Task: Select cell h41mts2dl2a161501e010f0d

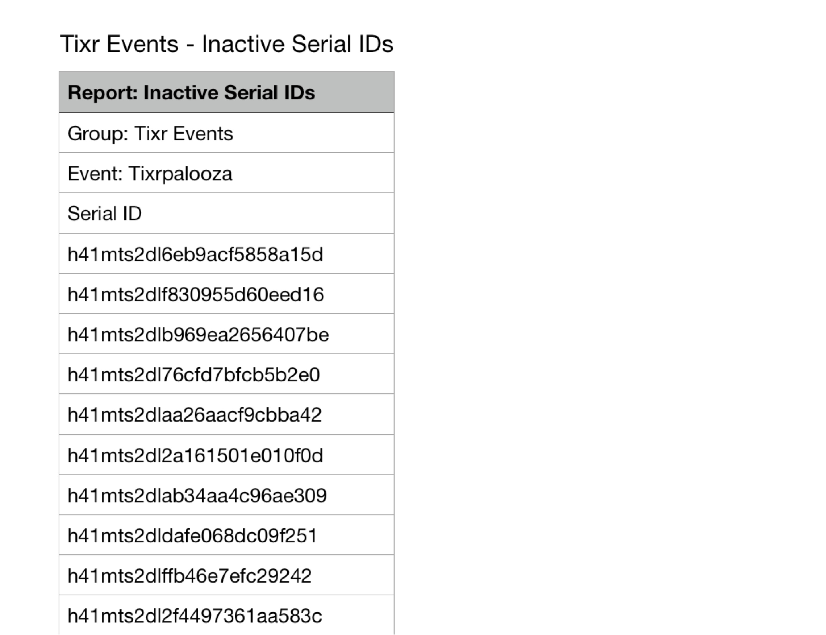Action: point(227,455)
